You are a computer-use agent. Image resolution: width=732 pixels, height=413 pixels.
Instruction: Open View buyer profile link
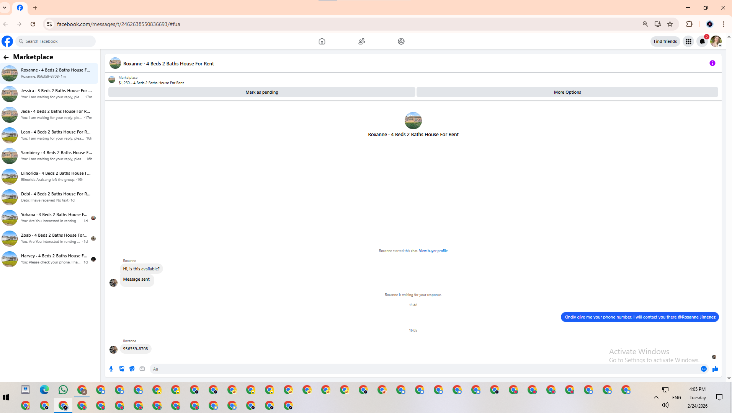(x=433, y=251)
